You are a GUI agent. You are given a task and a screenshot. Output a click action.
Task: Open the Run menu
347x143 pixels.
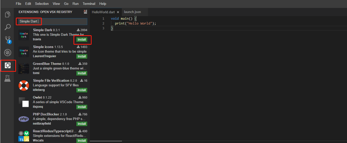point(76,4)
